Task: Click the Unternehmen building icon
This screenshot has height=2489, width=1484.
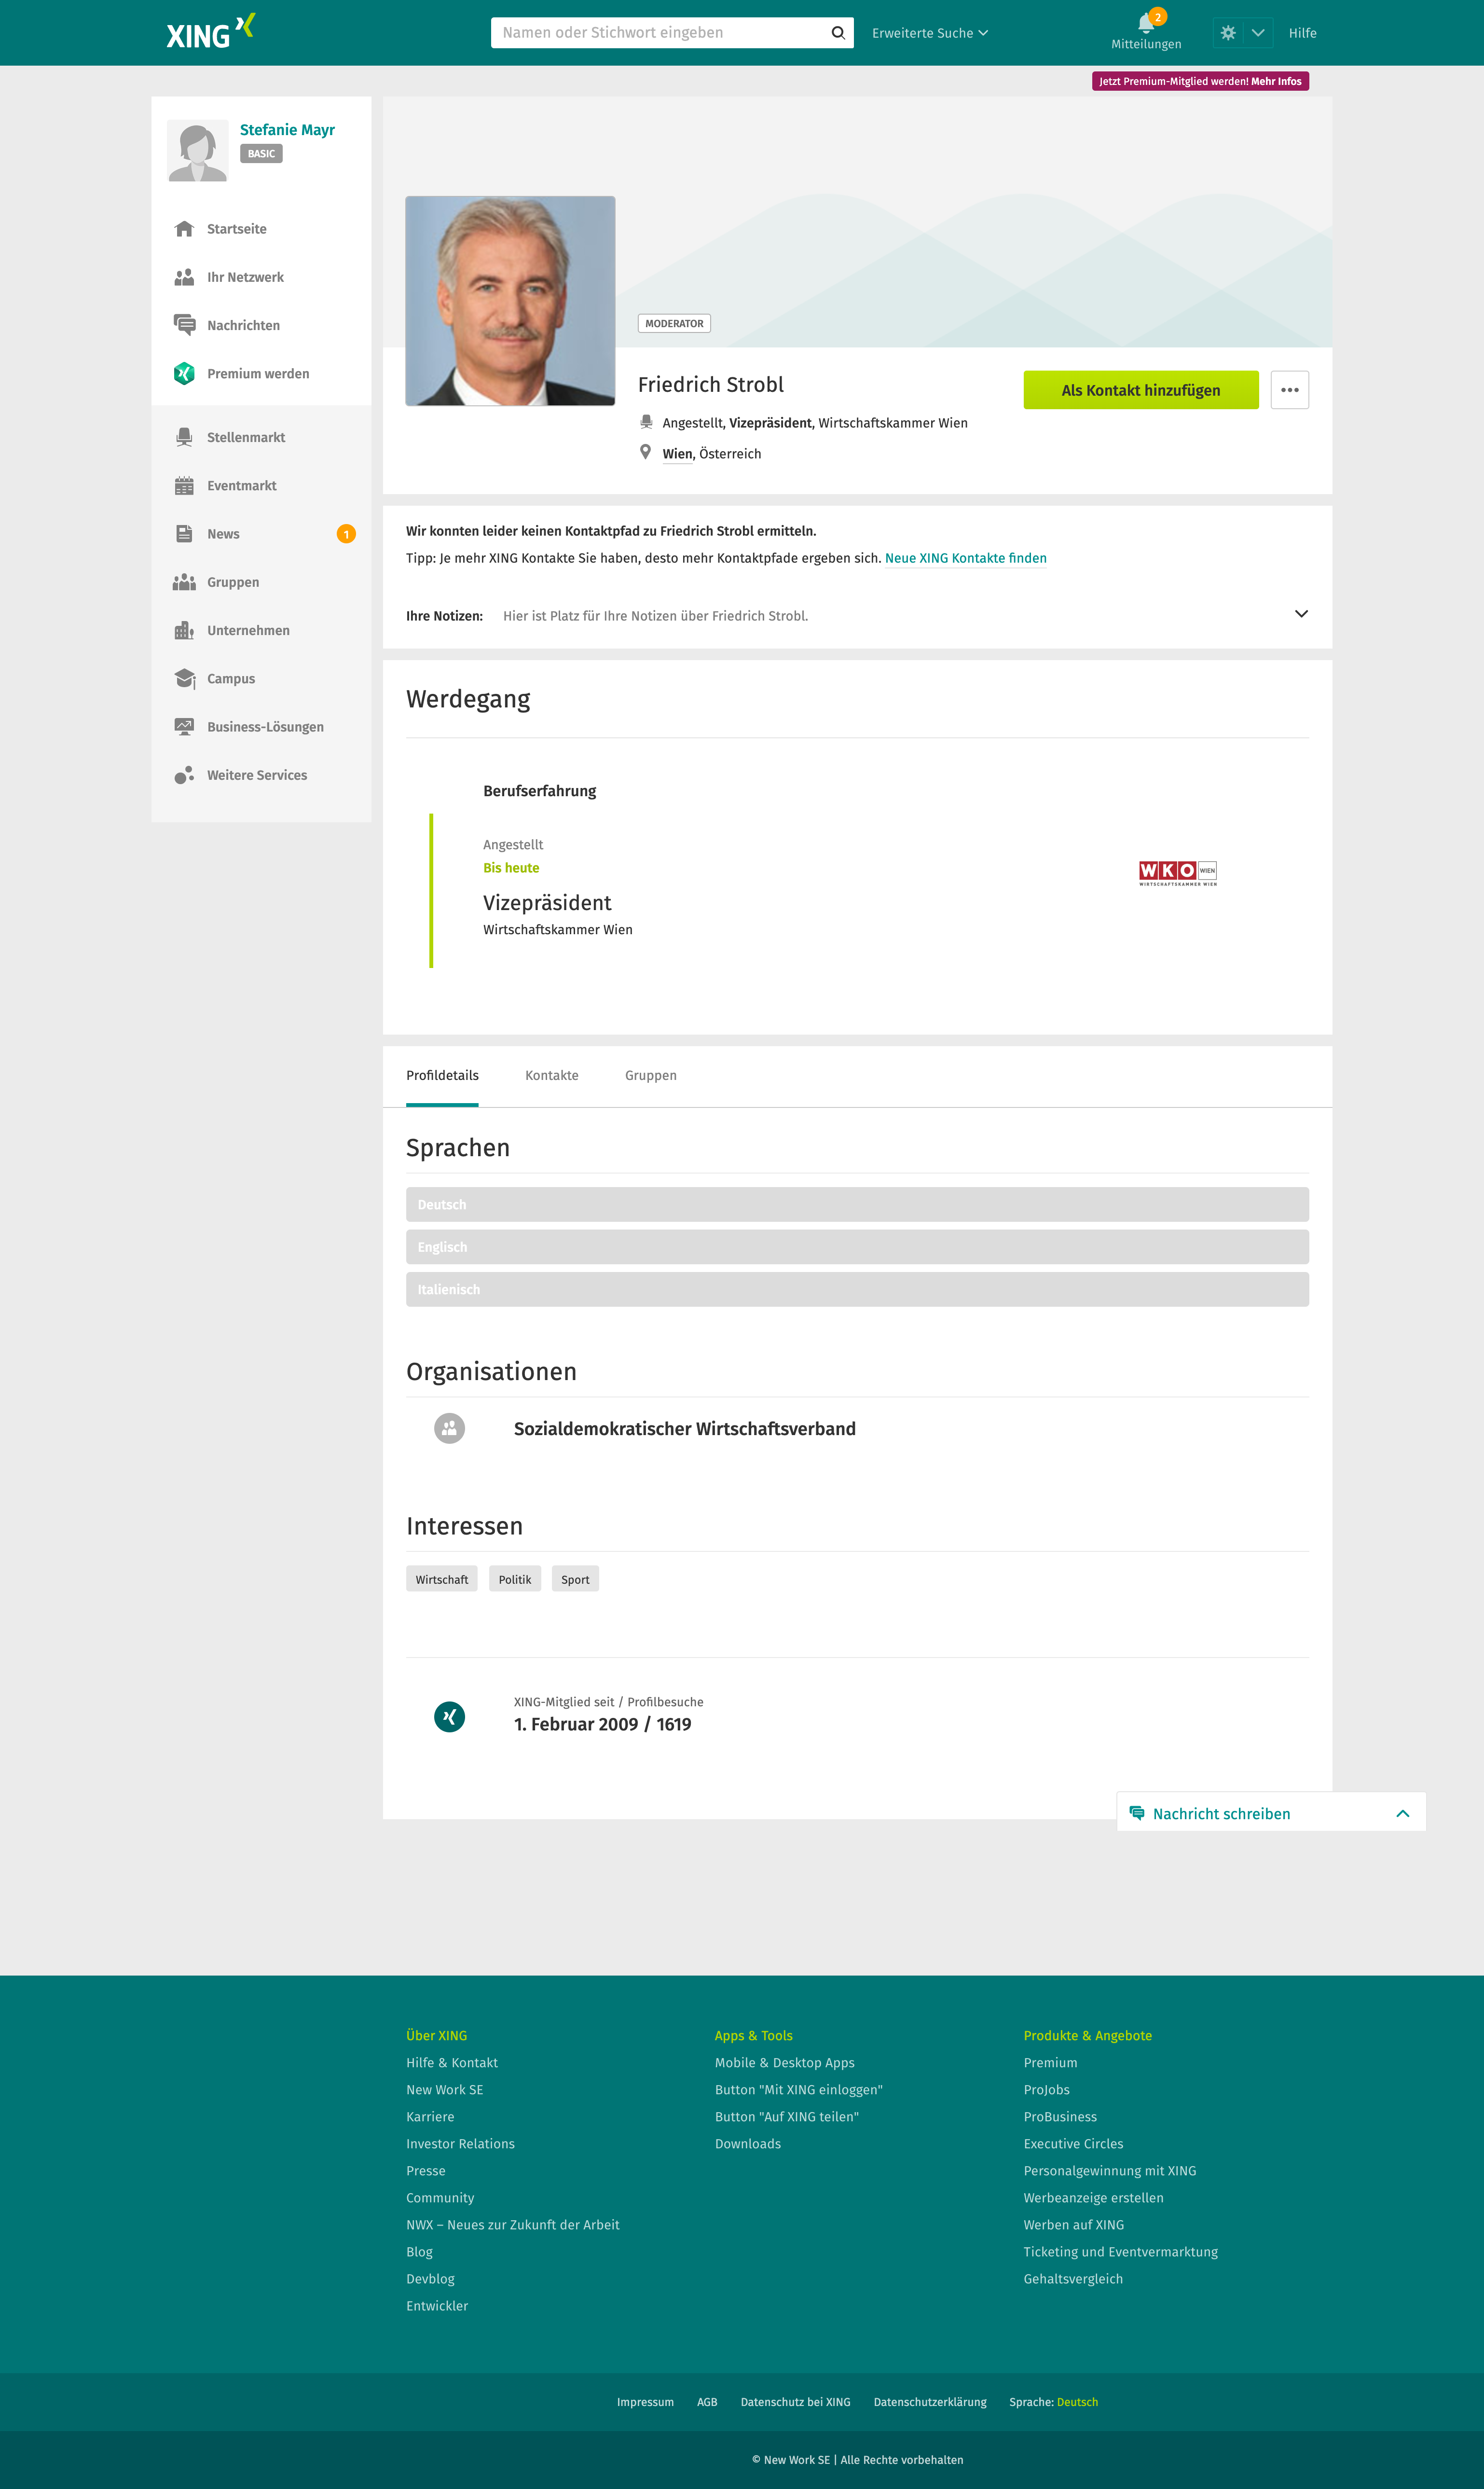Action: [x=184, y=630]
